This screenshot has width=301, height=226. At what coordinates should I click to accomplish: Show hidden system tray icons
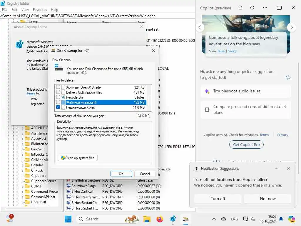pos(214,219)
